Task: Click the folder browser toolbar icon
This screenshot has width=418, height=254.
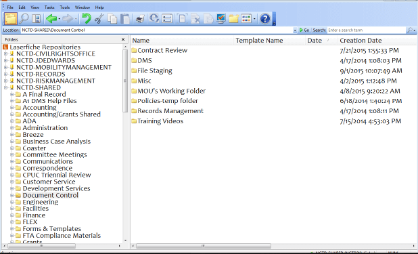Action: point(11,19)
